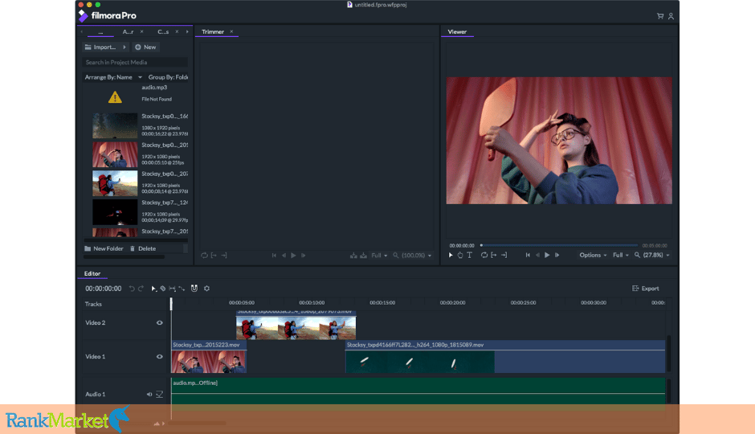Screen dimensions: 755x434
Task: Open Editor settings gear
Action: [x=206, y=289]
